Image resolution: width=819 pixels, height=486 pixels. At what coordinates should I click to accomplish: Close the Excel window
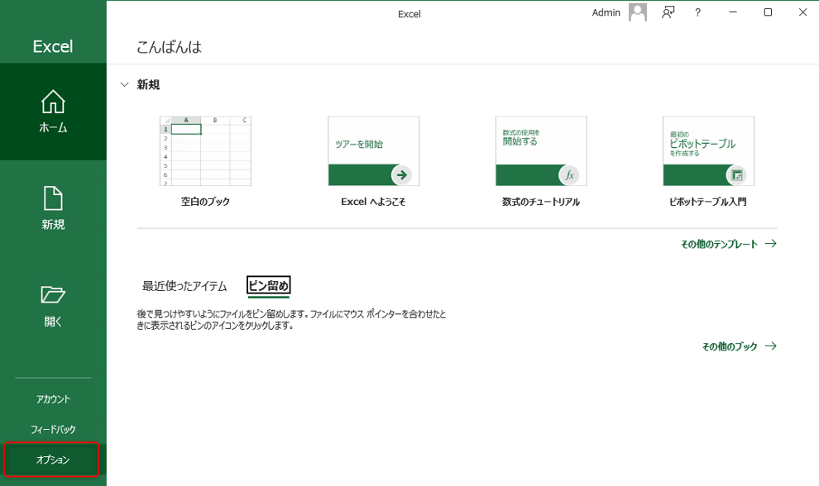(x=802, y=12)
